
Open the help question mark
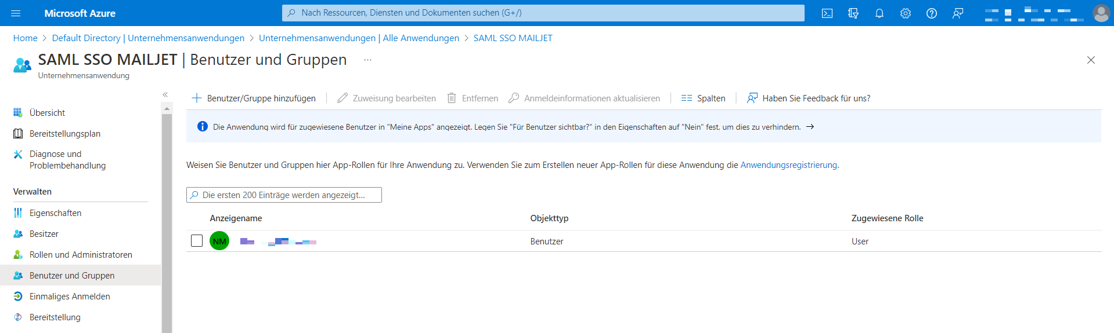932,13
